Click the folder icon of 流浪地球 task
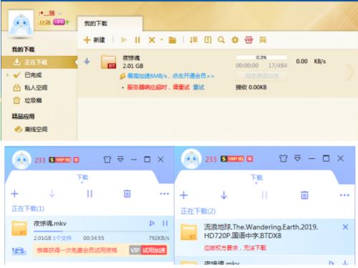 coord(189,232)
